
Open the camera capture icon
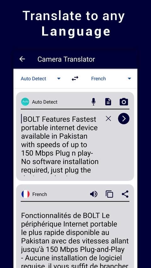pos(124,102)
